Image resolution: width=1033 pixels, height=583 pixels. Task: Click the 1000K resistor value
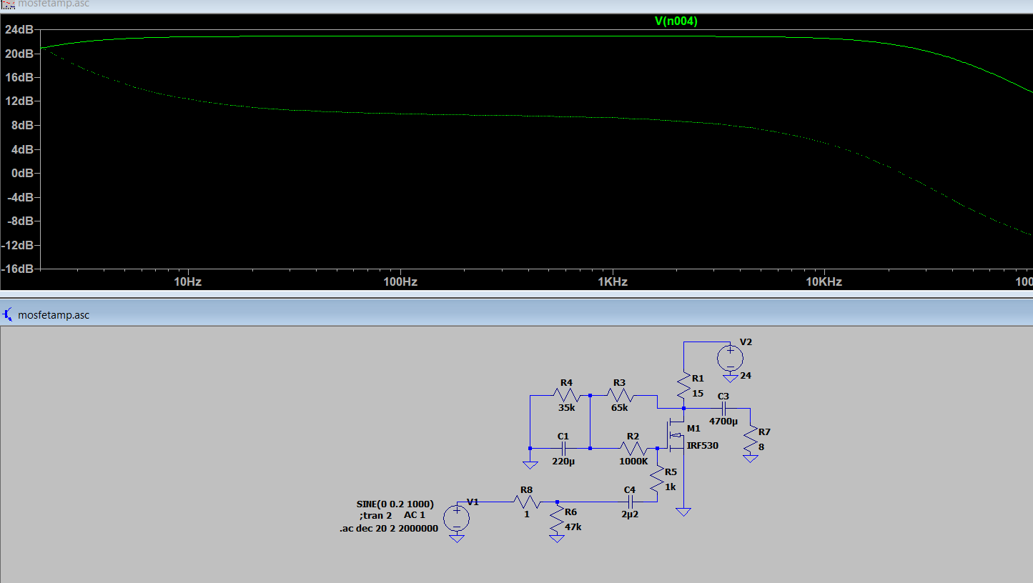[x=633, y=462]
